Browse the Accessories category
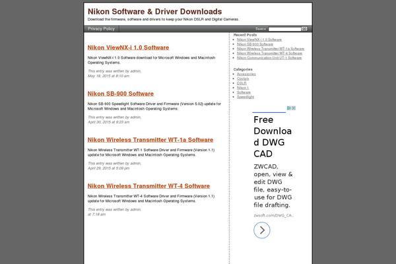 click(246, 74)
